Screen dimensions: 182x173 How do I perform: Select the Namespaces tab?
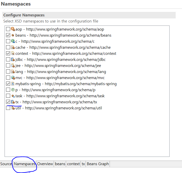coord(25,164)
